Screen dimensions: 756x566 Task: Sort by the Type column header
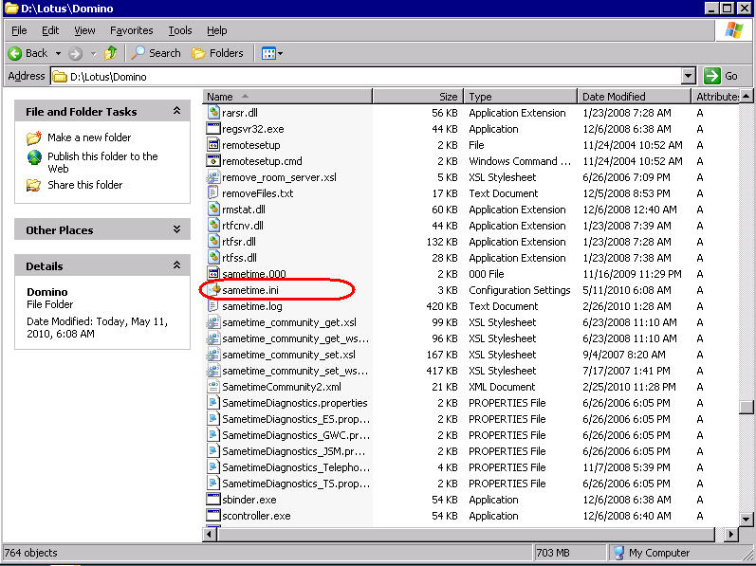520,97
